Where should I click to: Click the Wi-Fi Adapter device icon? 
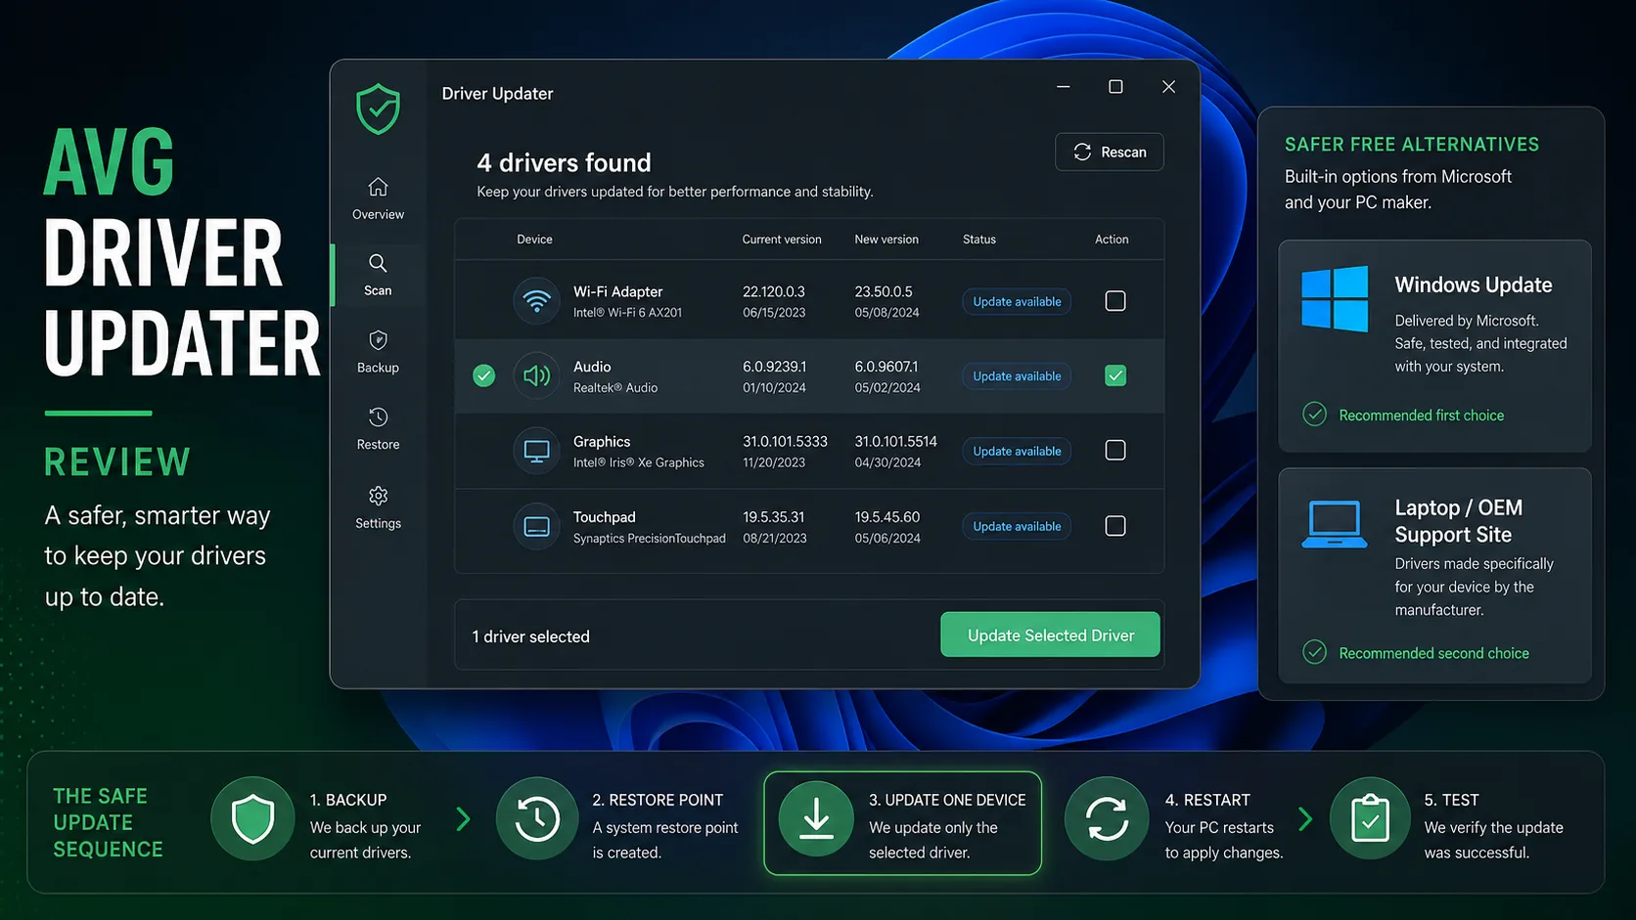click(536, 301)
